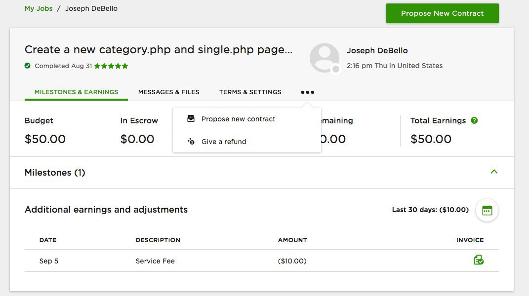Screen dimensions: 529x296
Task: Select Give a refund menu option
Action: coord(224,142)
